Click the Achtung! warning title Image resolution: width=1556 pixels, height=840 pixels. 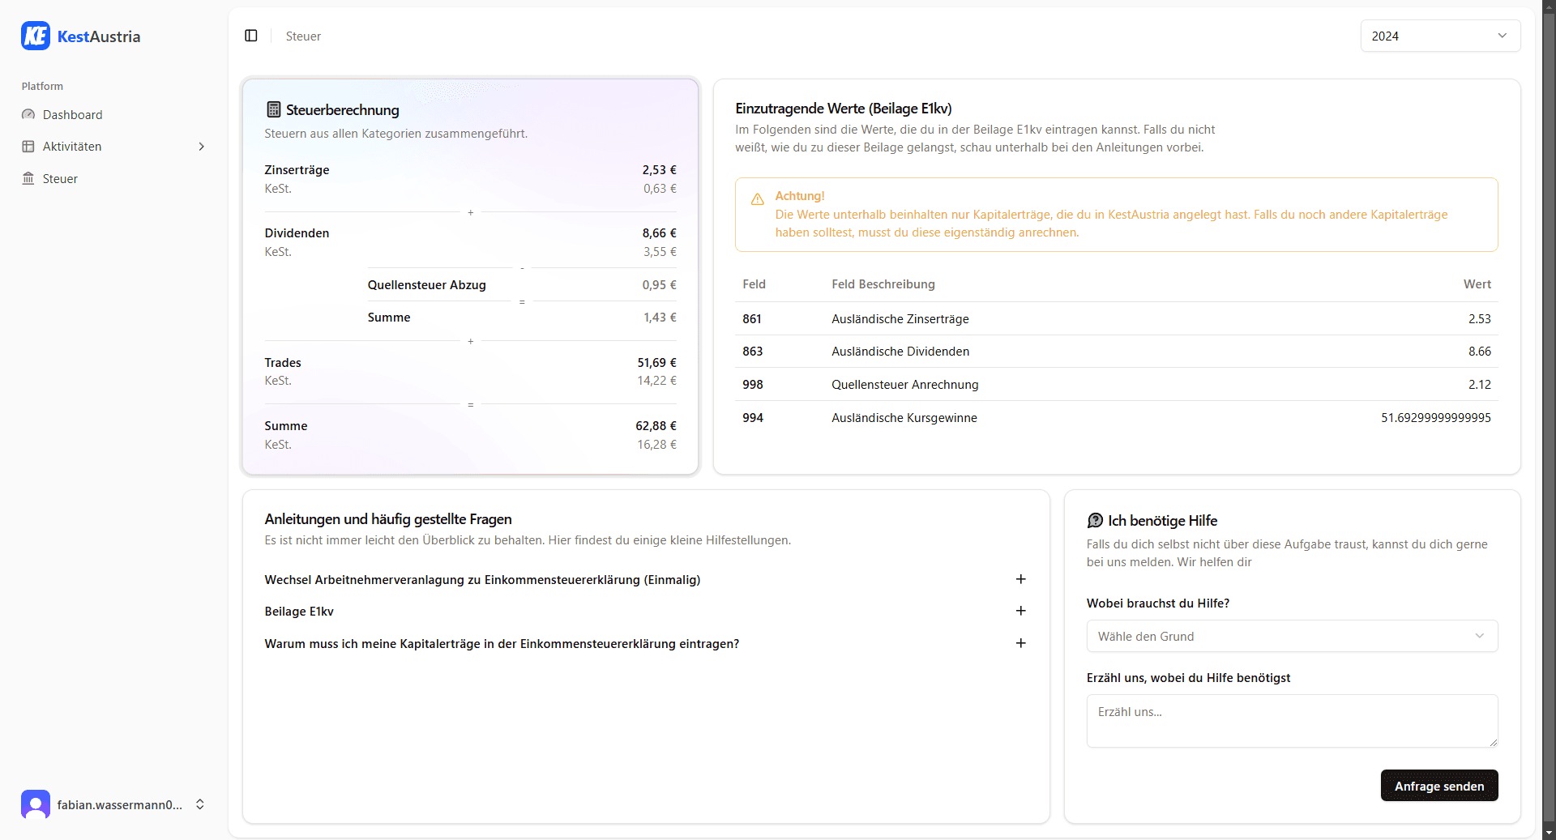800,196
